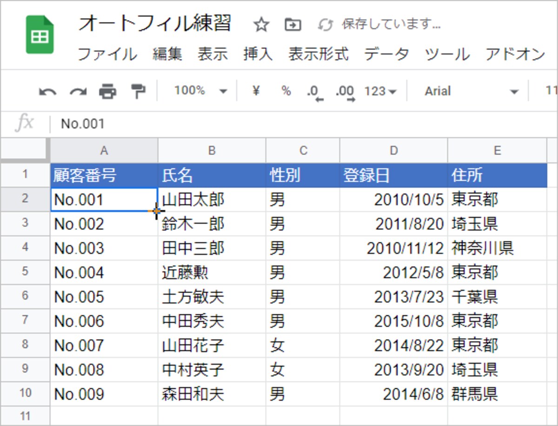Click the 登録日 header cell

[x=393, y=175]
